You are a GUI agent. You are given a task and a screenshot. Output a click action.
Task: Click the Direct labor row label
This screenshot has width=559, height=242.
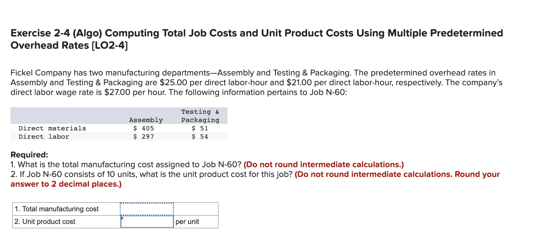click(x=43, y=137)
